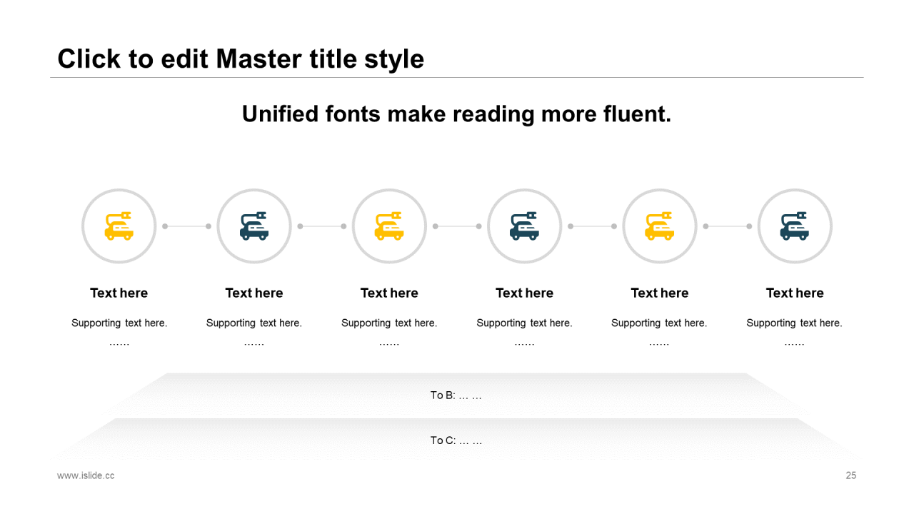Click the slide number 25
The width and height of the screenshot is (914, 514).
click(x=851, y=475)
